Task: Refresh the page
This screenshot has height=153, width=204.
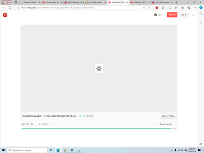Action: click(10, 8)
